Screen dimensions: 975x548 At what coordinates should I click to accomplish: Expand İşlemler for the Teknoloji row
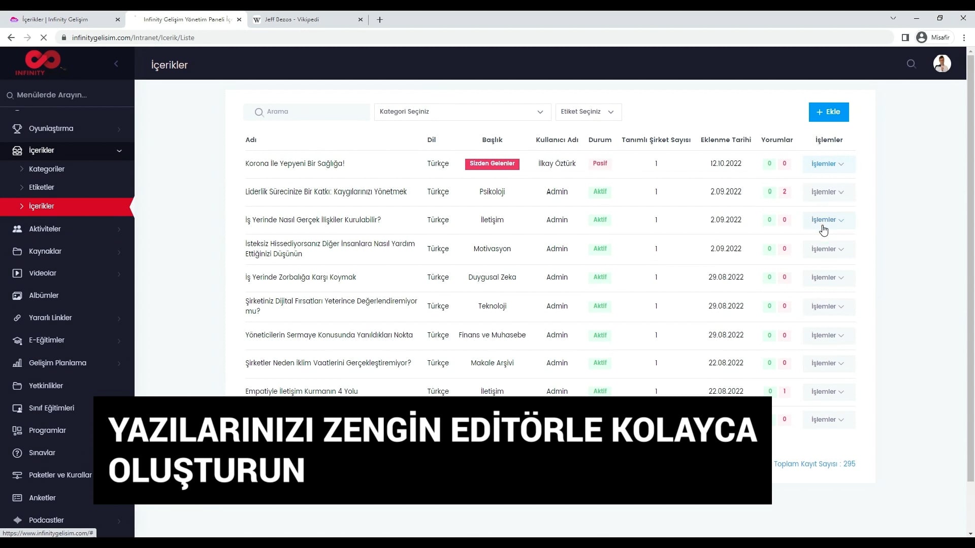pos(827,306)
